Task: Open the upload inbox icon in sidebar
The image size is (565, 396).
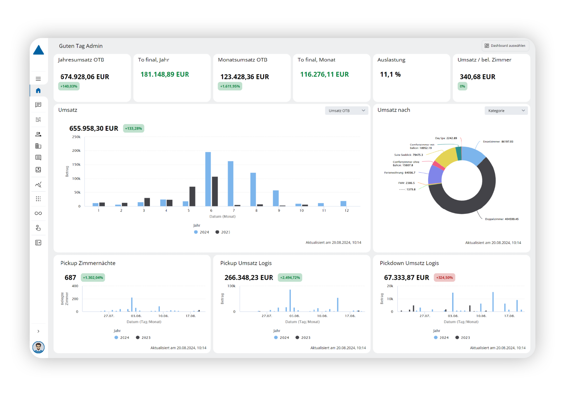Action: pos(38,170)
